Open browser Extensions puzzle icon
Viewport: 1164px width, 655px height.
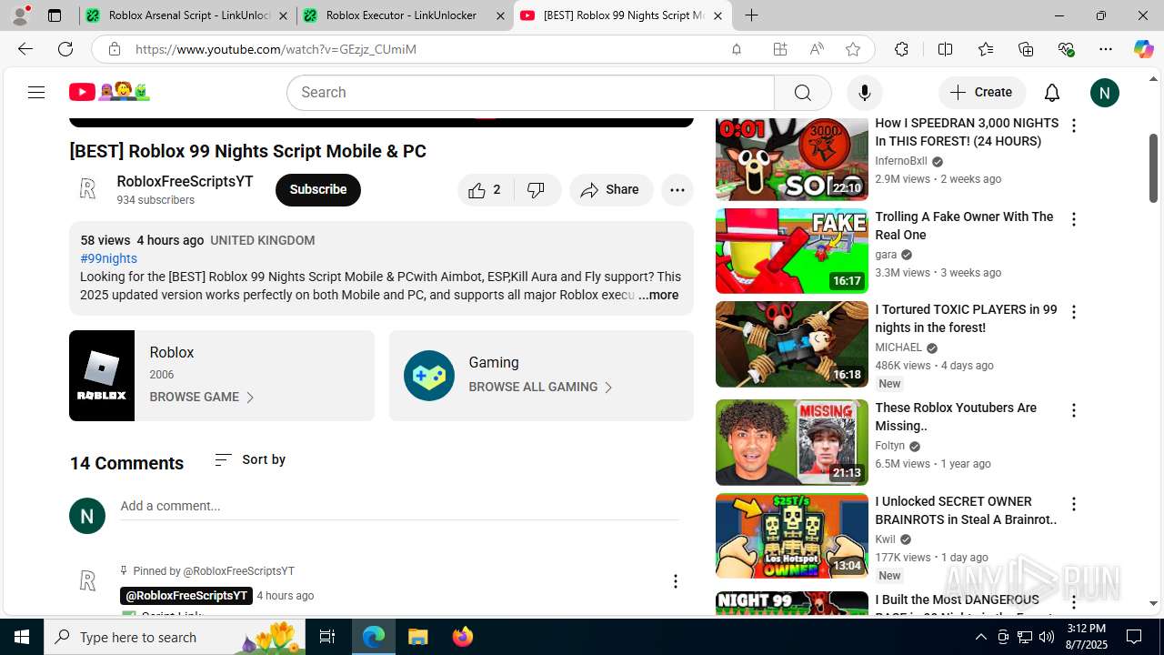click(901, 49)
